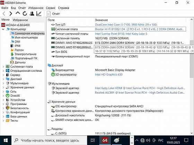This screenshot has width=194, height=145.
Task: Select Суммарная информация in the tree
Action: pos(28,33)
